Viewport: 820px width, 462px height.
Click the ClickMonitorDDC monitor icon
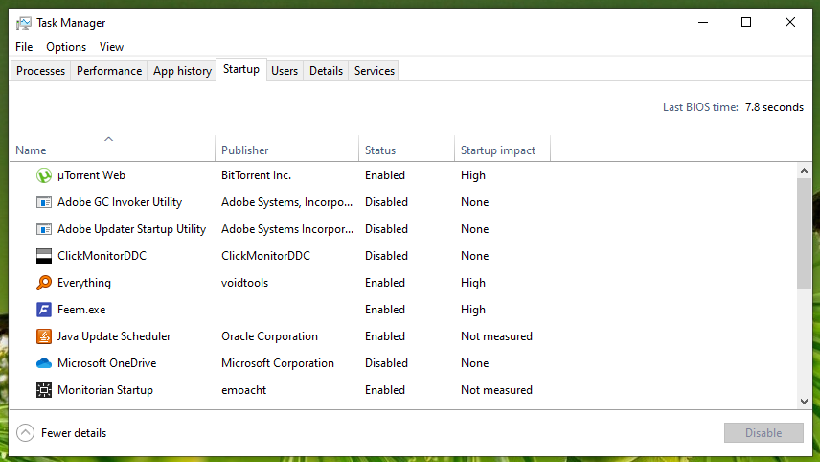click(44, 256)
